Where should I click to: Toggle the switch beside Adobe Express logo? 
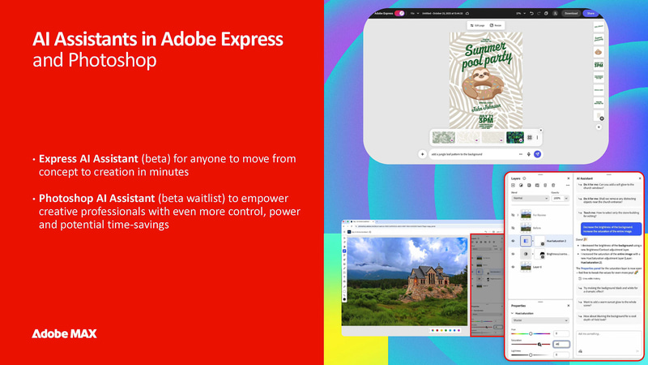pyautogui.click(x=399, y=13)
